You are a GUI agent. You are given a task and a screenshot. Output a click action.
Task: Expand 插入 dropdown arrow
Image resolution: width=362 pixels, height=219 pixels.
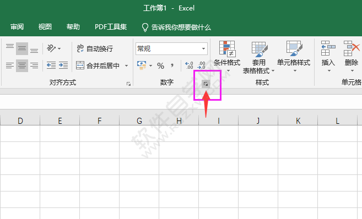[x=329, y=70]
